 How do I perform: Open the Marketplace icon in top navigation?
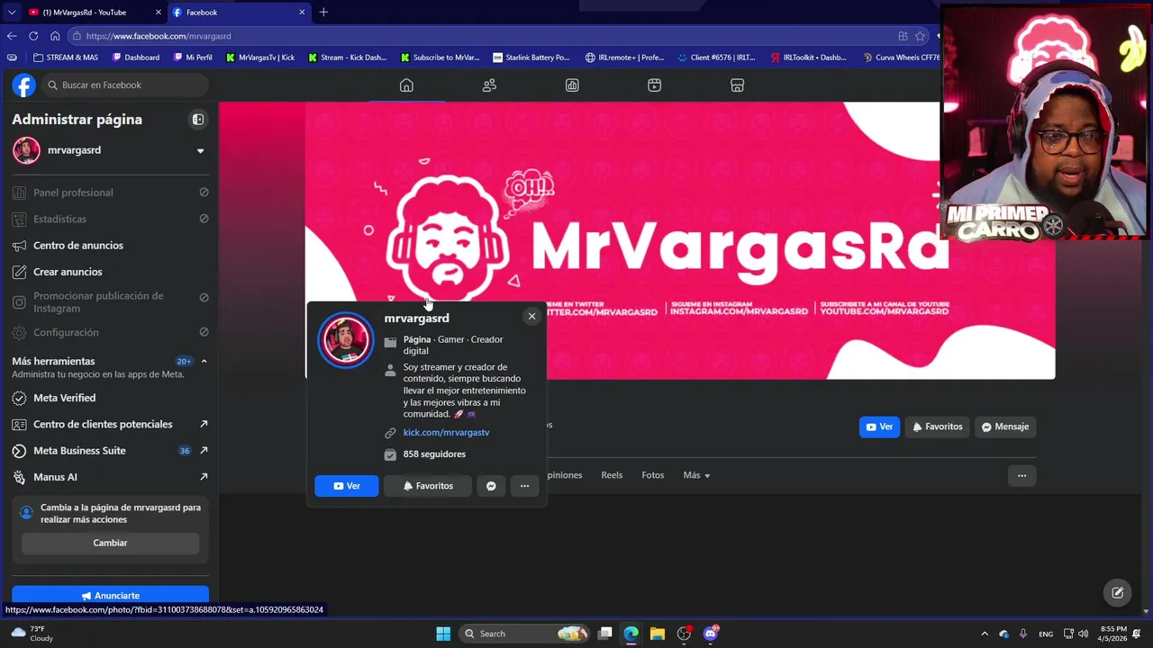737,85
